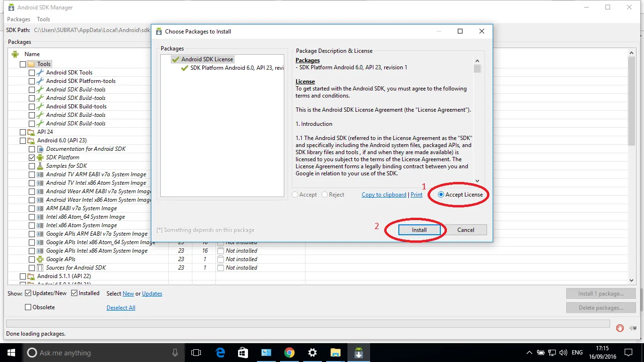This screenshot has height=362, width=644.
Task: Click the Copy to clipboard link
Action: pos(384,195)
